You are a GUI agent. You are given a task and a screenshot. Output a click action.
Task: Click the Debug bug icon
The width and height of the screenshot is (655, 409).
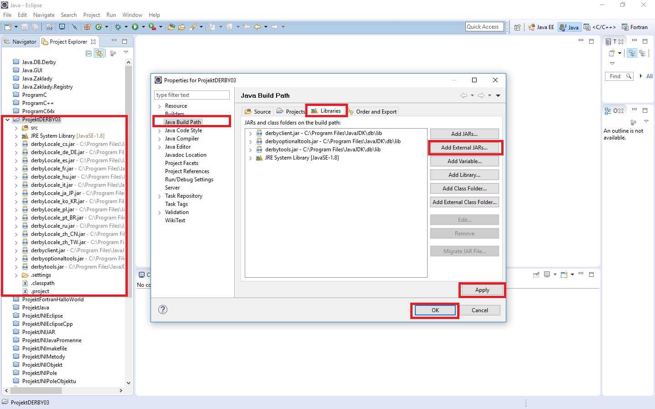tap(118, 27)
